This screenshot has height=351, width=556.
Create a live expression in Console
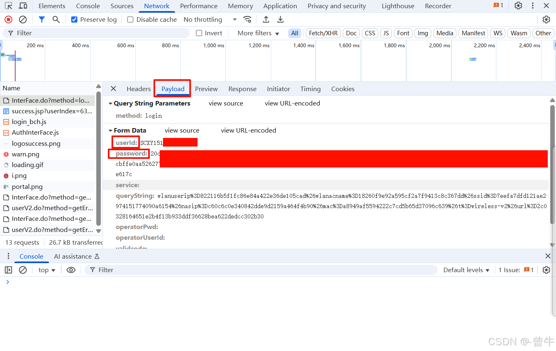(x=71, y=270)
